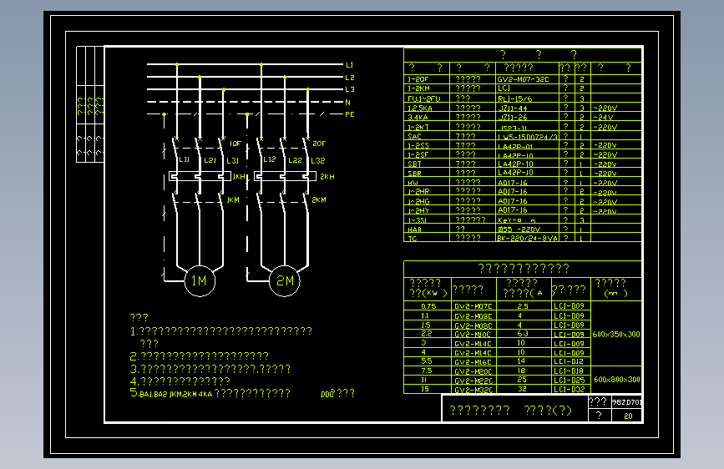The image size is (724, 469).
Task: Click the BK-220/24-8VA model cell
Action: pyautogui.click(x=528, y=239)
